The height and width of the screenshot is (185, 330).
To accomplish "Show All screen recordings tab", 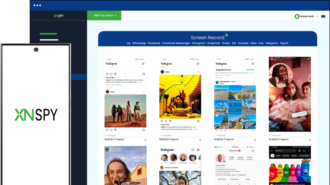I will pos(129,43).
